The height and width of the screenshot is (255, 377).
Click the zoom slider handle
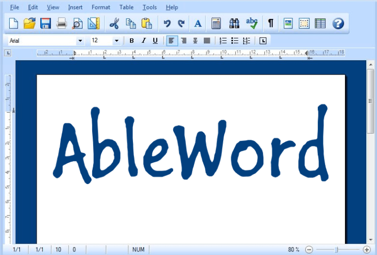[x=337, y=249]
